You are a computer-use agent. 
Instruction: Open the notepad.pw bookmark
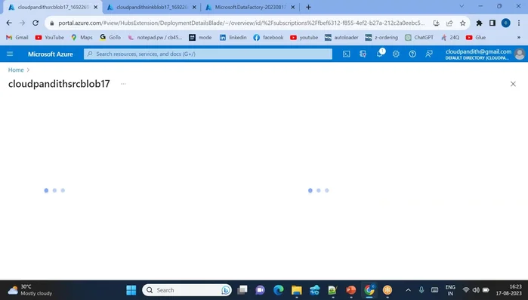[x=155, y=37]
